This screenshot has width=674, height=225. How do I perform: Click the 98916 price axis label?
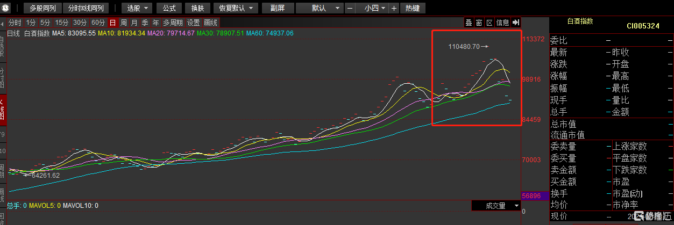point(531,79)
